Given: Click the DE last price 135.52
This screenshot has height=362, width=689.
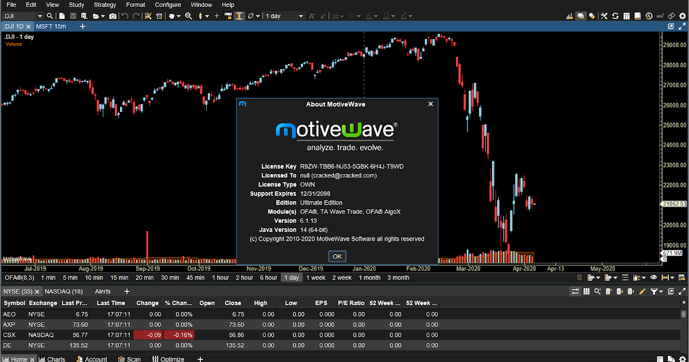Looking at the screenshot, I should (x=78, y=345).
